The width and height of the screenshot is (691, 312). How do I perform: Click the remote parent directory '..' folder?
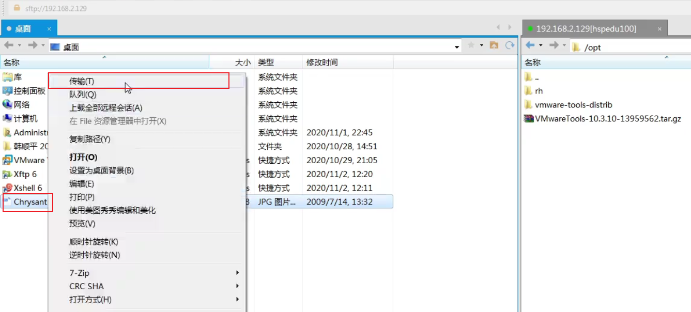[528, 77]
